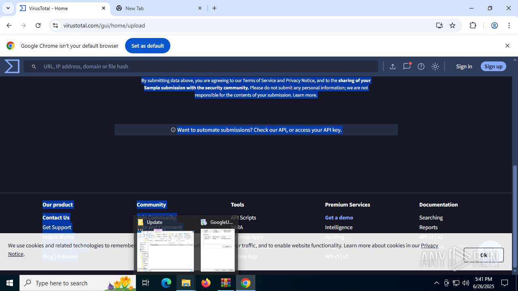Open the Privacy Notice link in the submission disclaimer
Screen dimensions: 518x291
300,80
